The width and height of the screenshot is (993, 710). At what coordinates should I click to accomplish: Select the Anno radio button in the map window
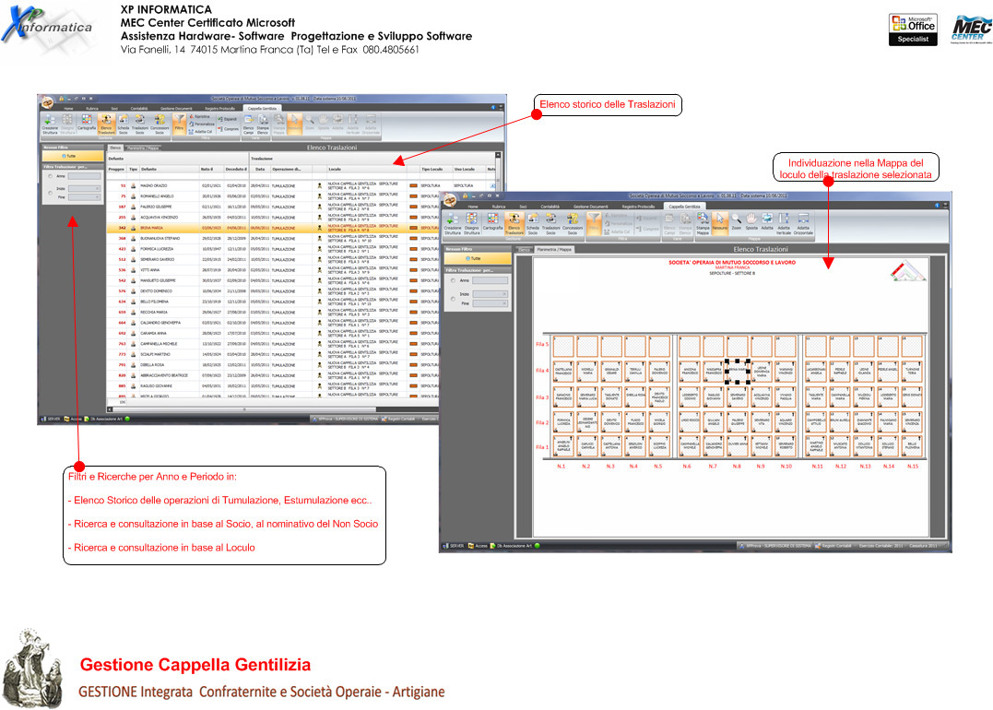(x=452, y=279)
